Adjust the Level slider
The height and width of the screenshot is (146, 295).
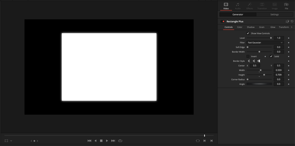click(x=259, y=38)
